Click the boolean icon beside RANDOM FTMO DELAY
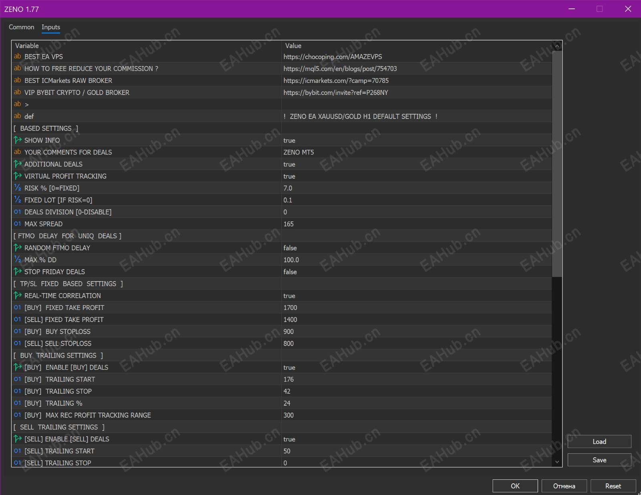The height and width of the screenshot is (495, 641). click(17, 248)
